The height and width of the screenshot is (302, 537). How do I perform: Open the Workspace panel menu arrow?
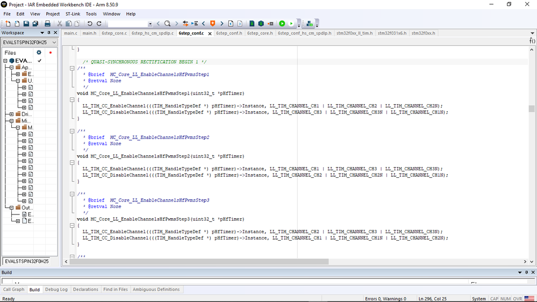[x=42, y=33]
